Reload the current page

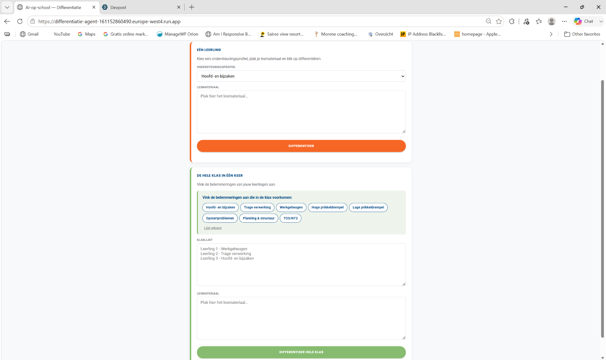20,21
